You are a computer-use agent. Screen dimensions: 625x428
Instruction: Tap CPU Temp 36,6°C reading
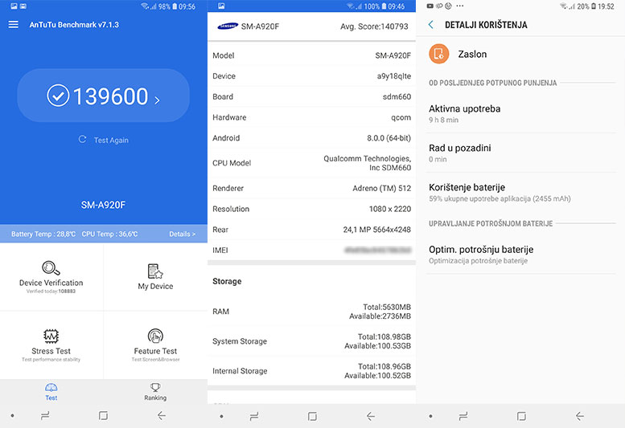109,234
